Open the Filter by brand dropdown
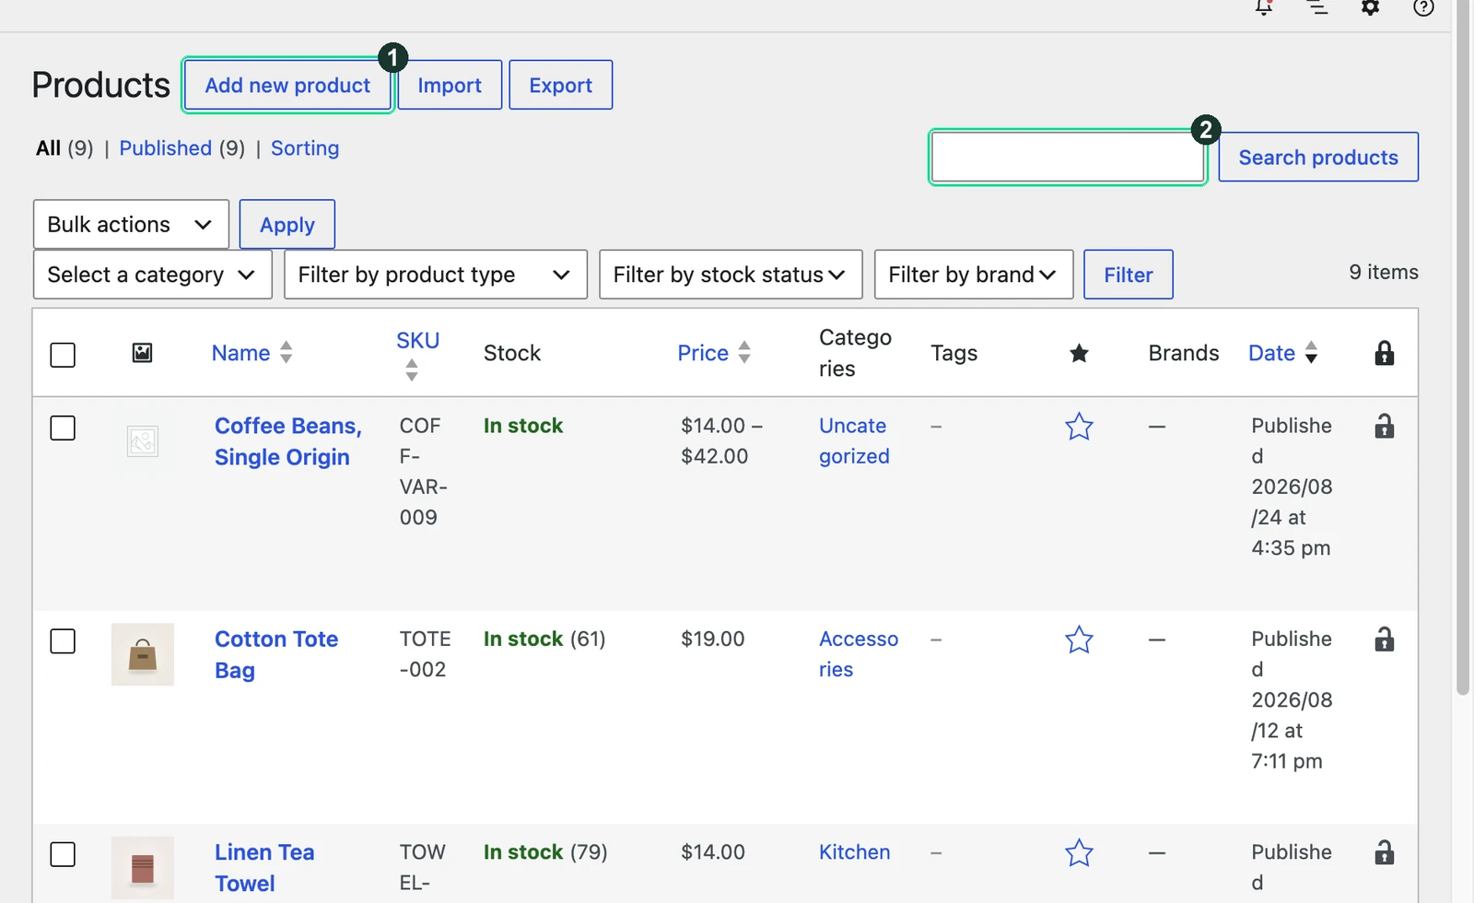 point(974,275)
